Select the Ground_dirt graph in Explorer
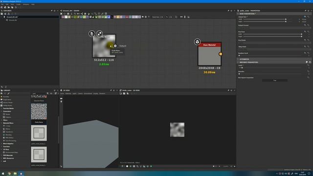Screen dimensions: 313x176 coord(13,20)
